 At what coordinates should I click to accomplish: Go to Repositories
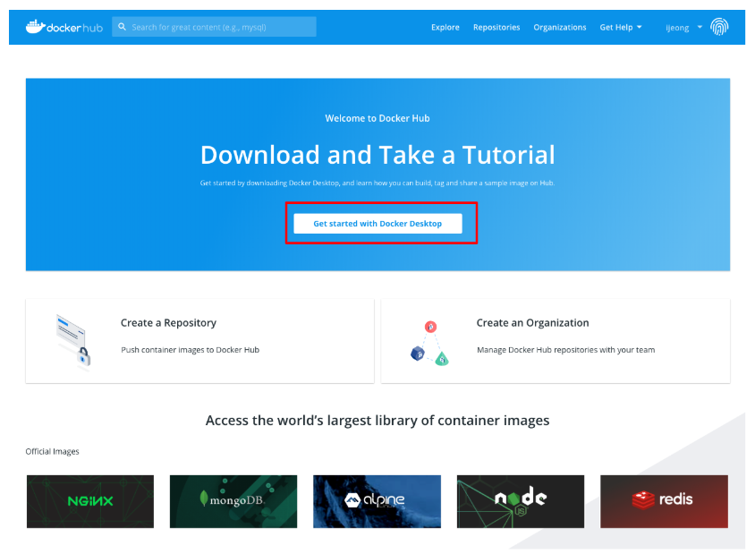pyautogui.click(x=496, y=28)
